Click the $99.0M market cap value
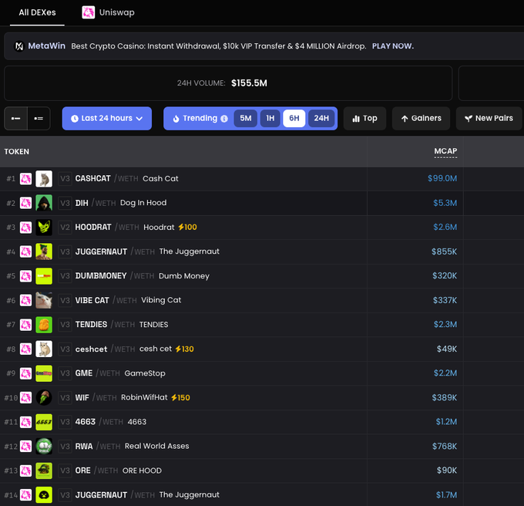Viewport: 524px width, 506px height. coord(442,178)
